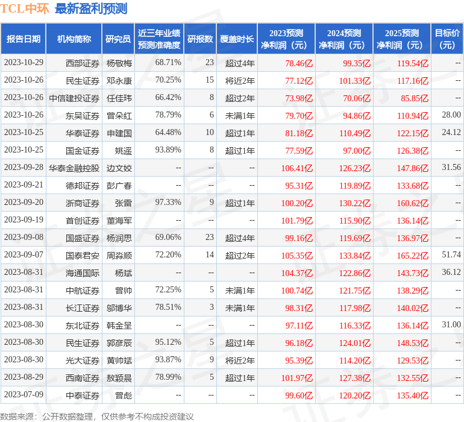464x422 pixels.
Task: Click 148.53亿 forecast value
Action: [x=413, y=342]
